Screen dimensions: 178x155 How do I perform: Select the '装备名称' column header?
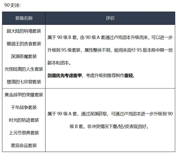pyautogui.click(x=24, y=18)
